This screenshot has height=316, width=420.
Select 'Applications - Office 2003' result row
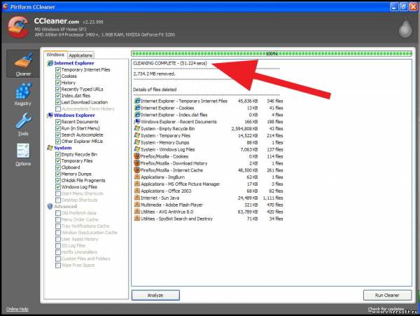[x=209, y=191]
